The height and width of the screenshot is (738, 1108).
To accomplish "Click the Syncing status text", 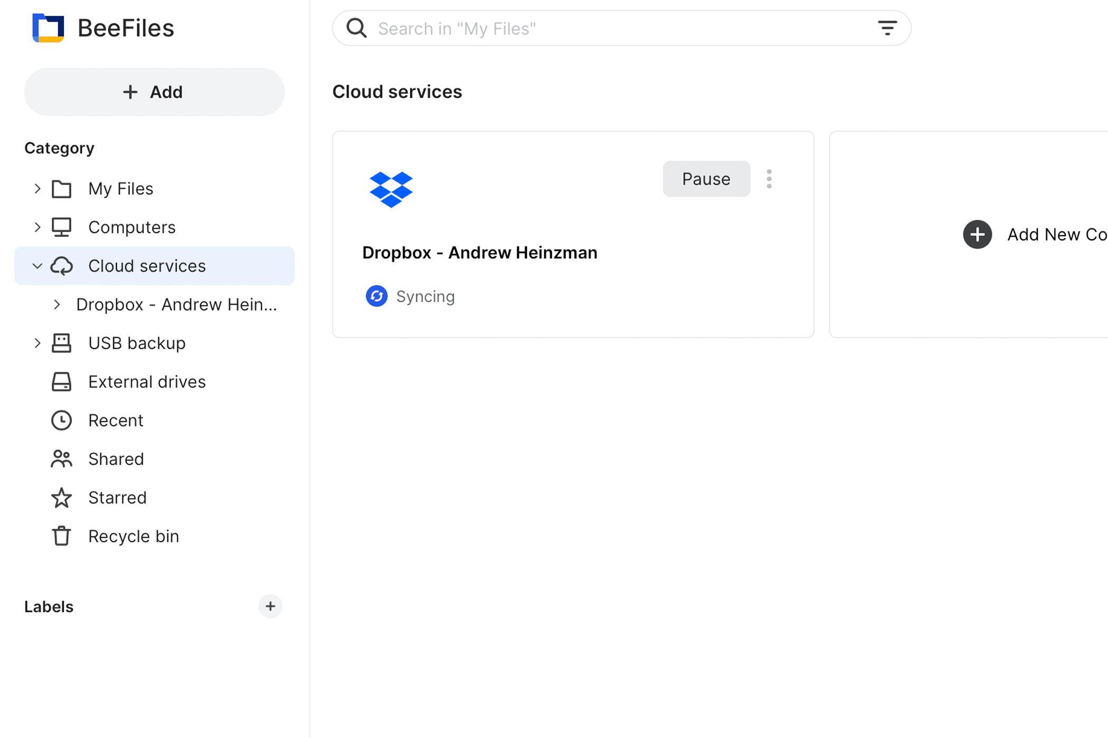I will (x=425, y=297).
